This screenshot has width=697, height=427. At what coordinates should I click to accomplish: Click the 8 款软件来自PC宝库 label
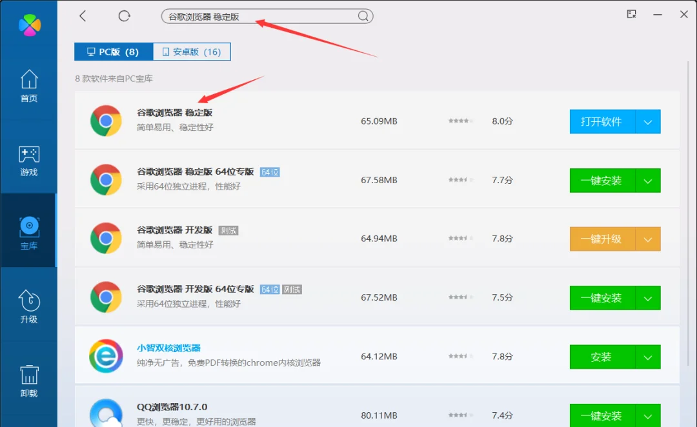click(x=114, y=79)
